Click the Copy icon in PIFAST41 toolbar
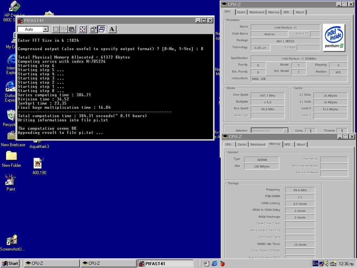Image resolution: width=357 pixels, height=268 pixels. [64, 29]
